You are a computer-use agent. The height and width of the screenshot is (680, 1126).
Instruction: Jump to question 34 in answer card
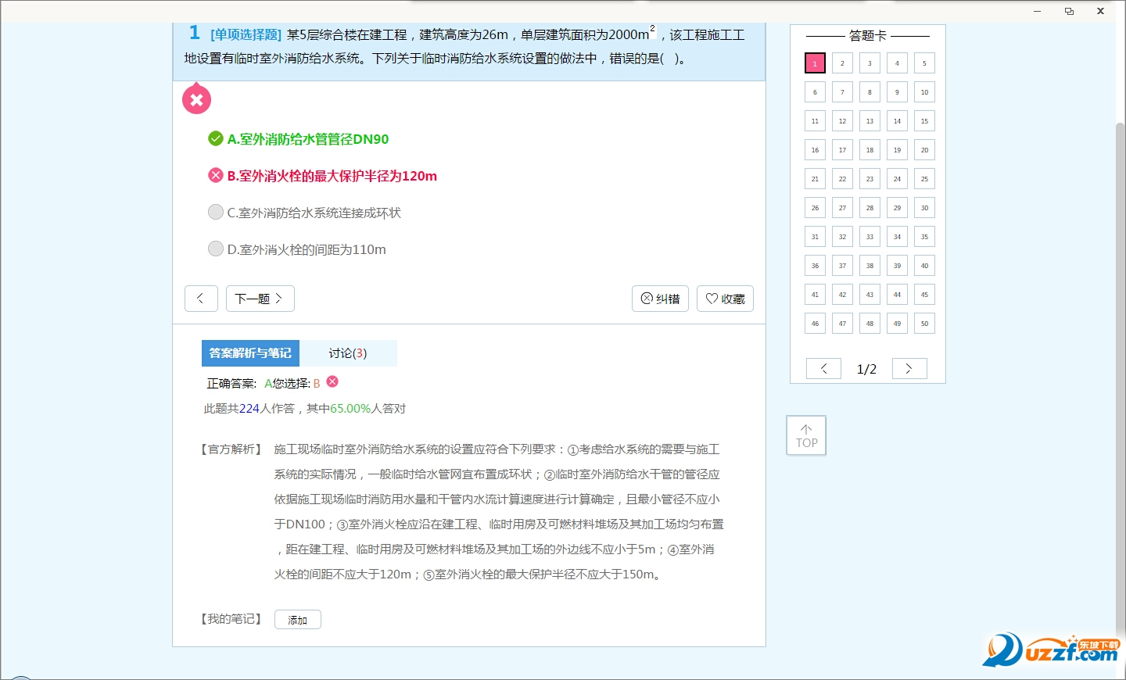[x=897, y=237]
